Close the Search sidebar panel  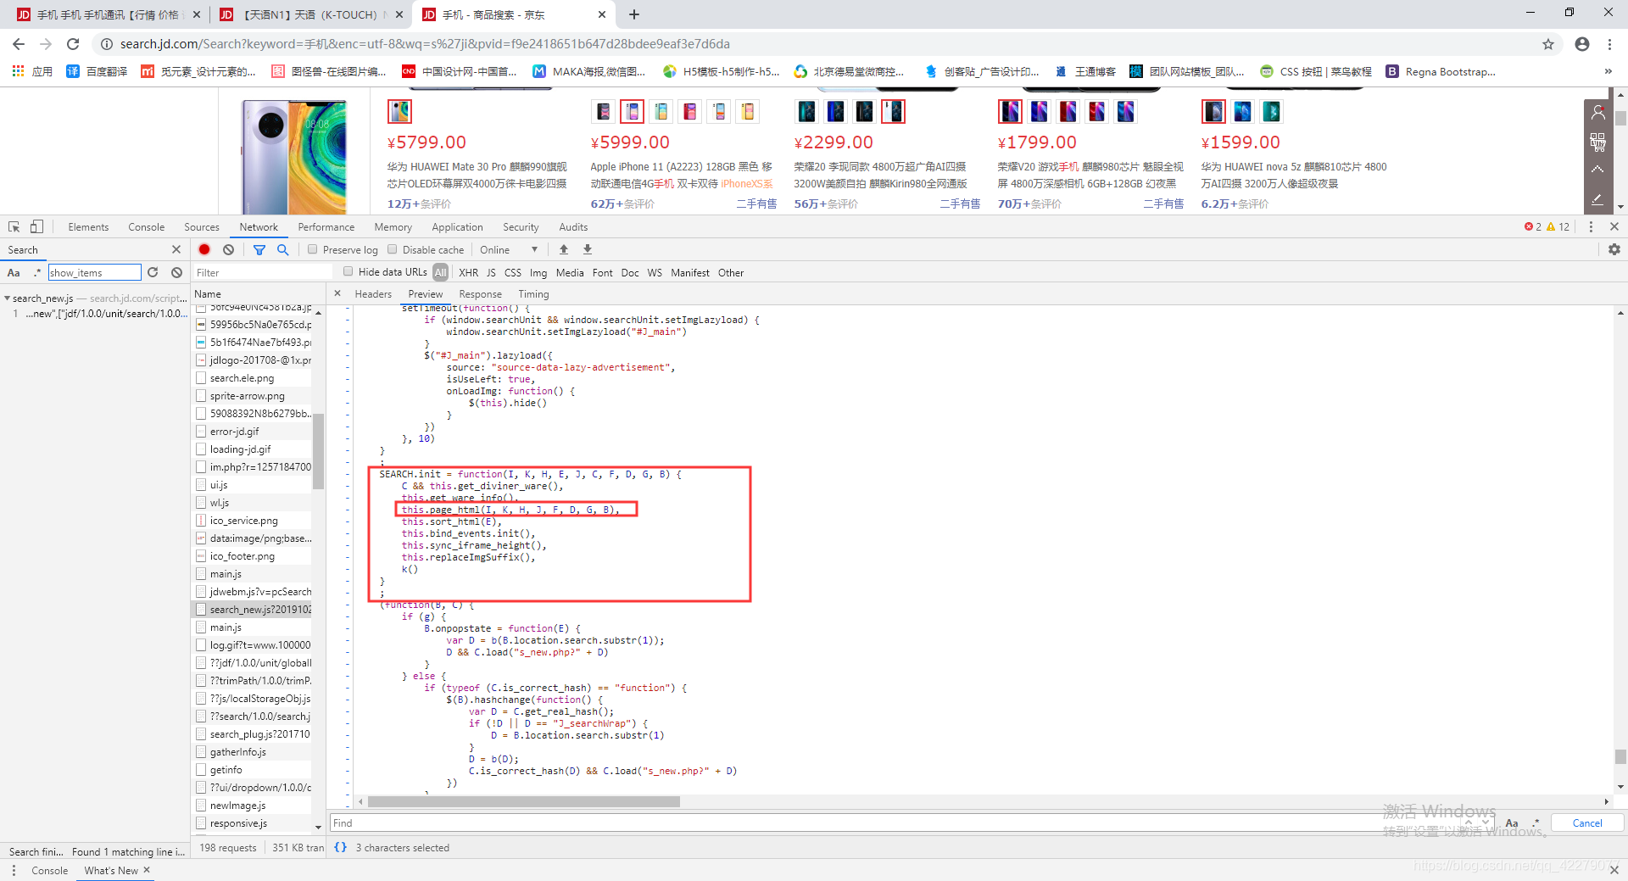tap(176, 249)
